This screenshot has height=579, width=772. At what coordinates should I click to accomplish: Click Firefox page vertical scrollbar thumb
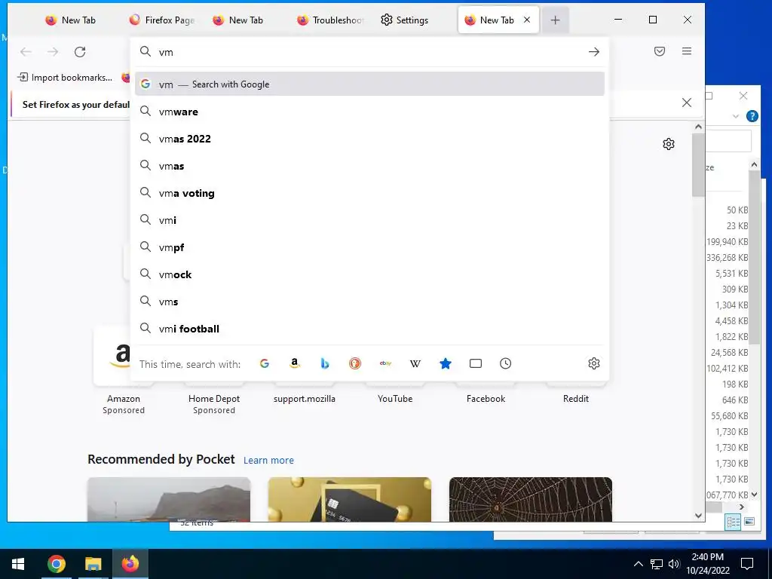pos(698,165)
